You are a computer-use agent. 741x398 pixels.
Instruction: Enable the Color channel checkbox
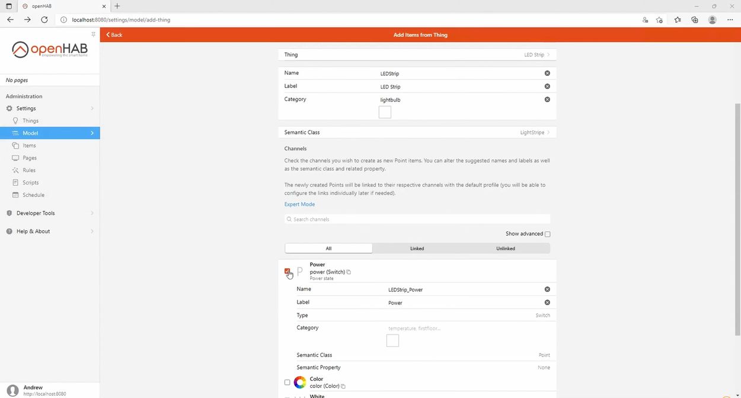[x=288, y=383]
